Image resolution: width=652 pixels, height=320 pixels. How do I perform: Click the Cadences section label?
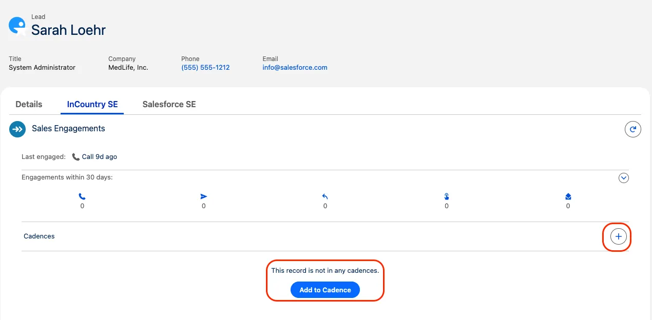point(39,236)
